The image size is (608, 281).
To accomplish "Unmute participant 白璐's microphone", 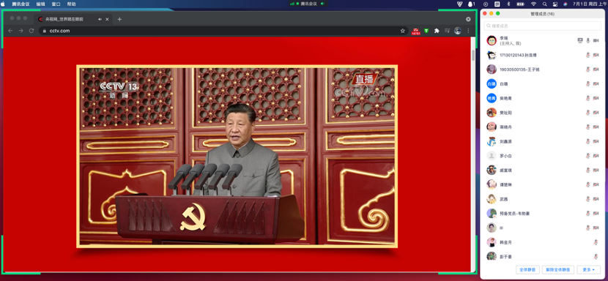I will pyautogui.click(x=587, y=83).
